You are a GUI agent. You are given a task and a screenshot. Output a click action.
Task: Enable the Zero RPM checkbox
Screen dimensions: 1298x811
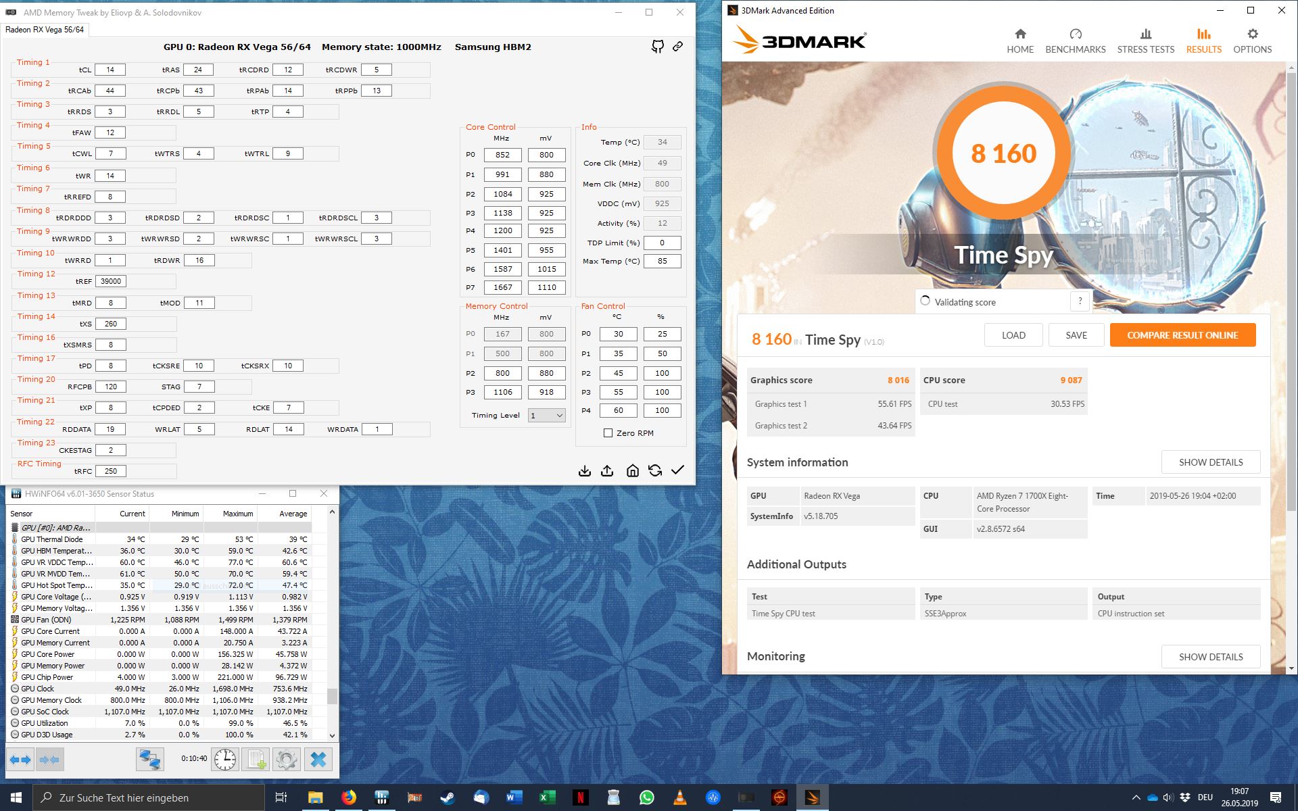click(608, 433)
